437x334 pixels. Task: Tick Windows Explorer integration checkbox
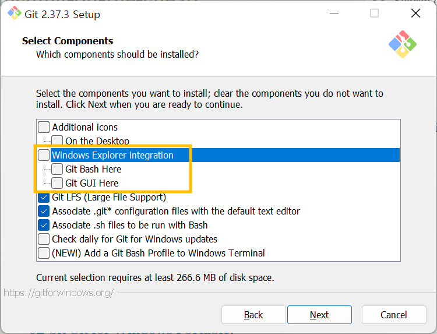coord(44,155)
